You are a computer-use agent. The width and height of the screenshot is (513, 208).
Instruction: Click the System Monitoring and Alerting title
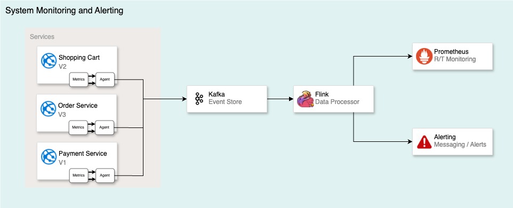click(x=65, y=11)
